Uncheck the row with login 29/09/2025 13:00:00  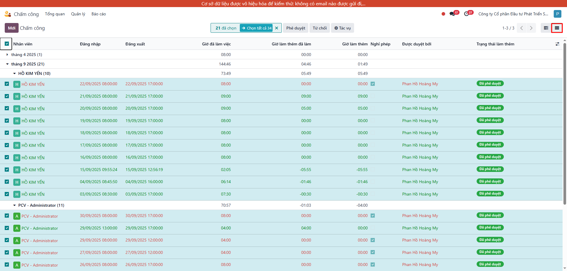(x=7, y=228)
